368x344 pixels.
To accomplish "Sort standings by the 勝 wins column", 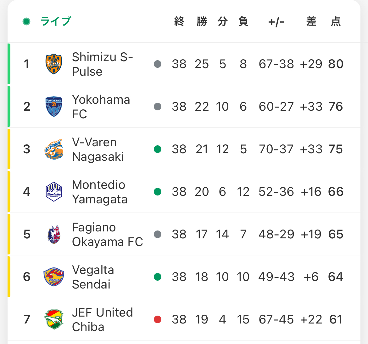I will (202, 21).
